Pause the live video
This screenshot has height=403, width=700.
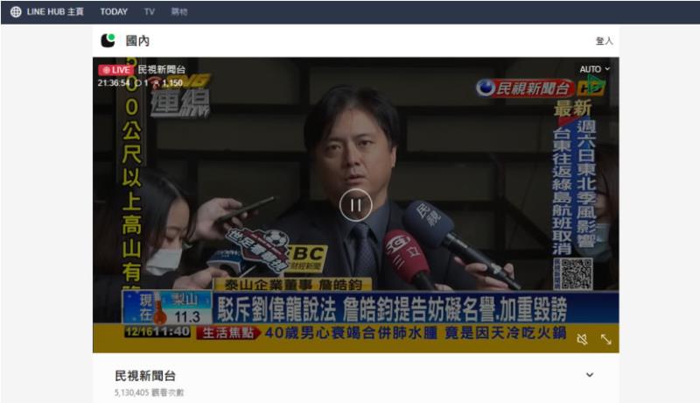tap(355, 205)
